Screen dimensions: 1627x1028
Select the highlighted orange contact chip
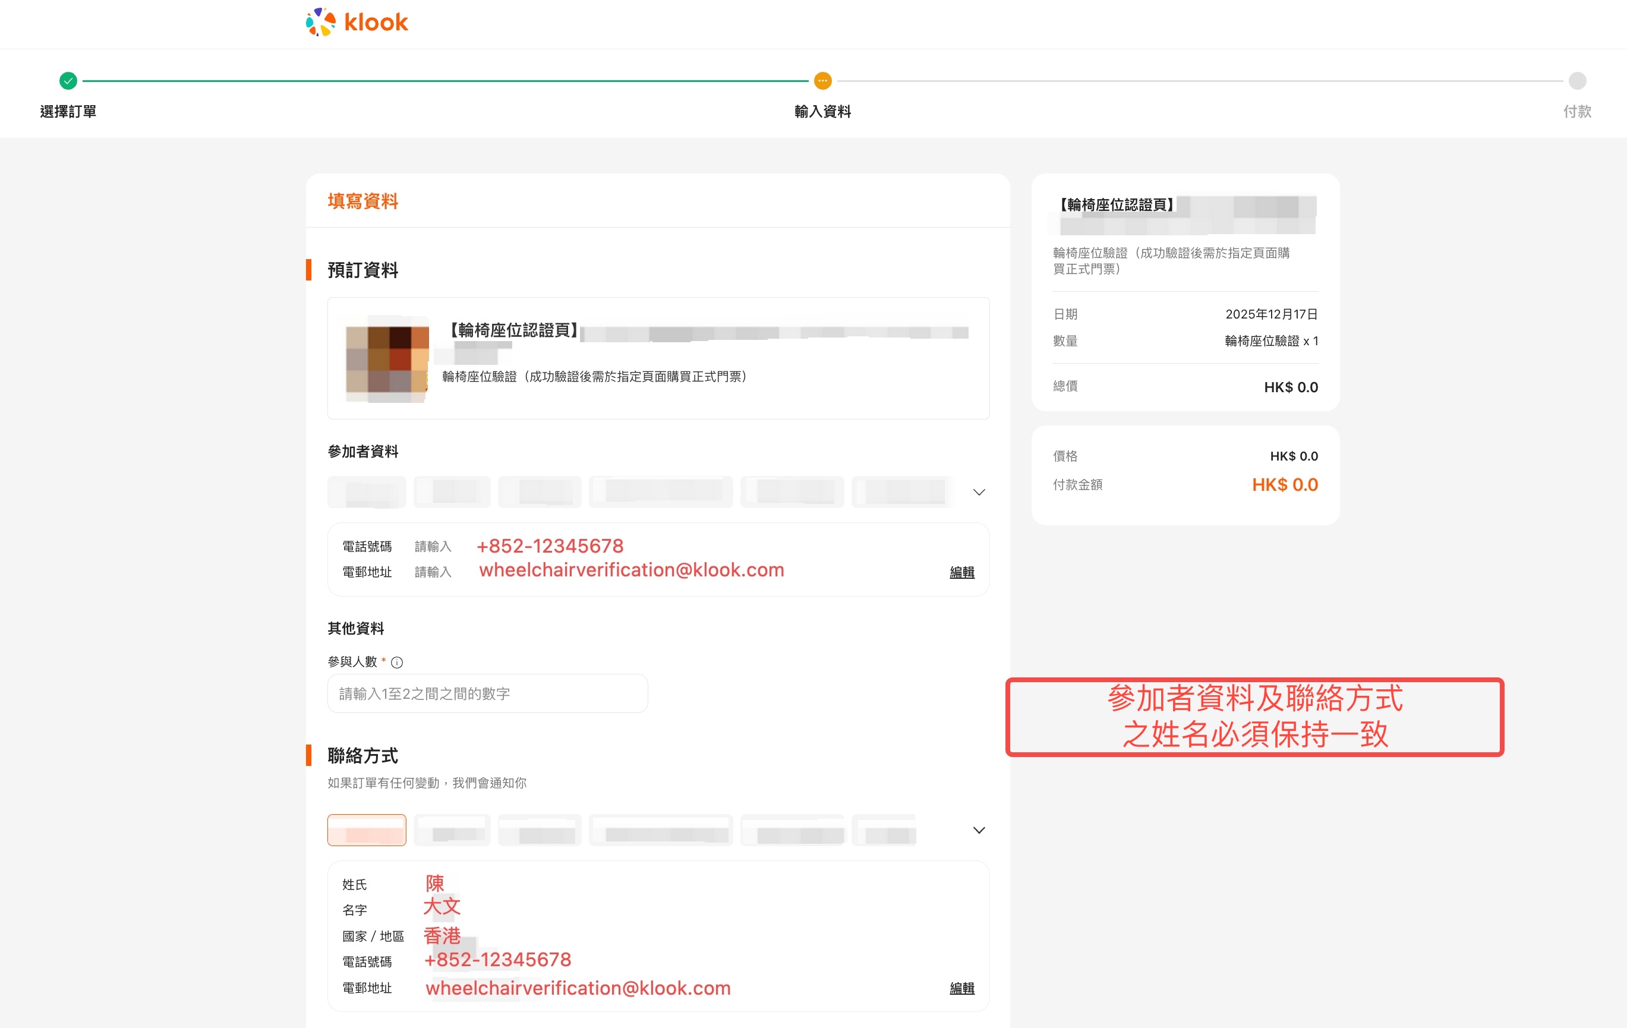pyautogui.click(x=367, y=830)
